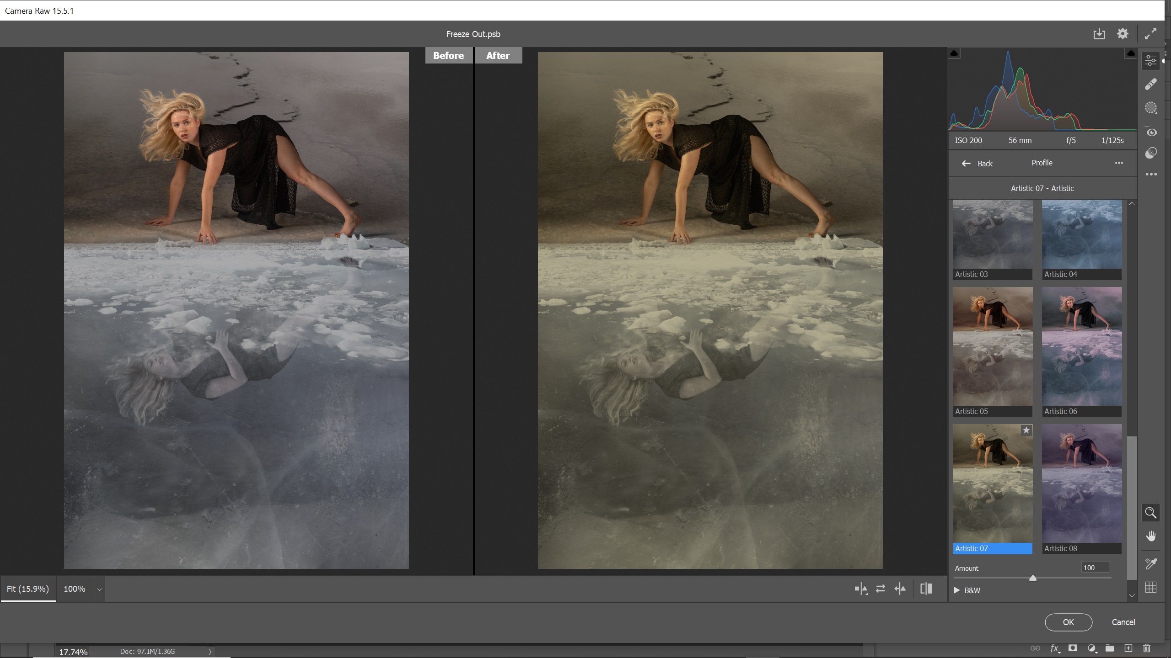Viewport: 1171px width, 658px height.
Task: Click the OK button
Action: click(1069, 622)
